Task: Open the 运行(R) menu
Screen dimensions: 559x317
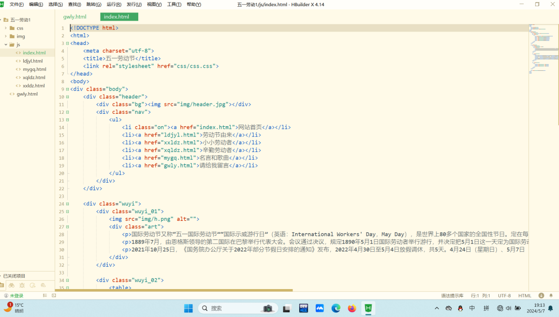Action: click(x=114, y=4)
